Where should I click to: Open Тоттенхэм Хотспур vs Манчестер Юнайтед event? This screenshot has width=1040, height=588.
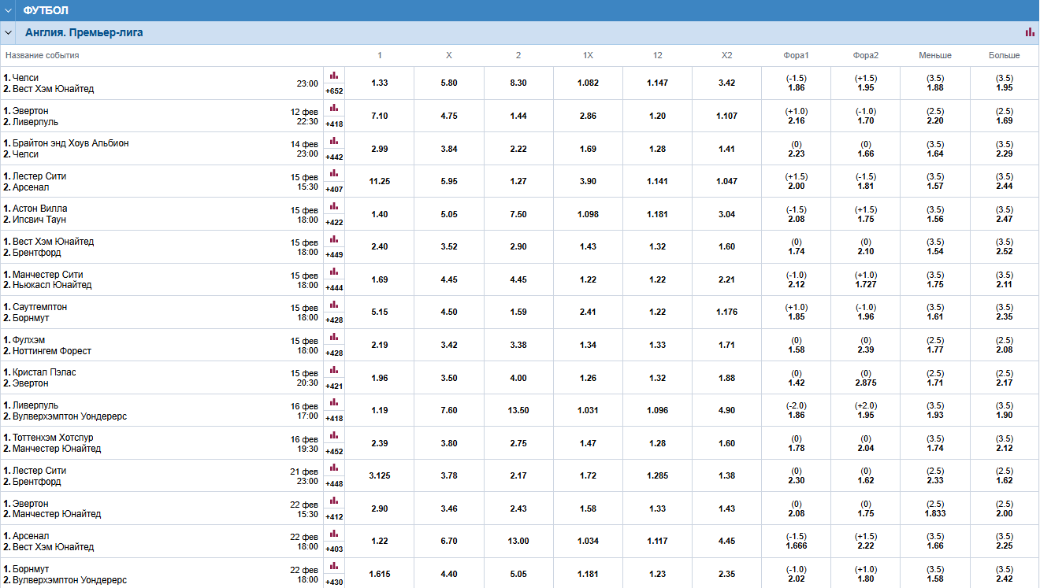coord(53,443)
